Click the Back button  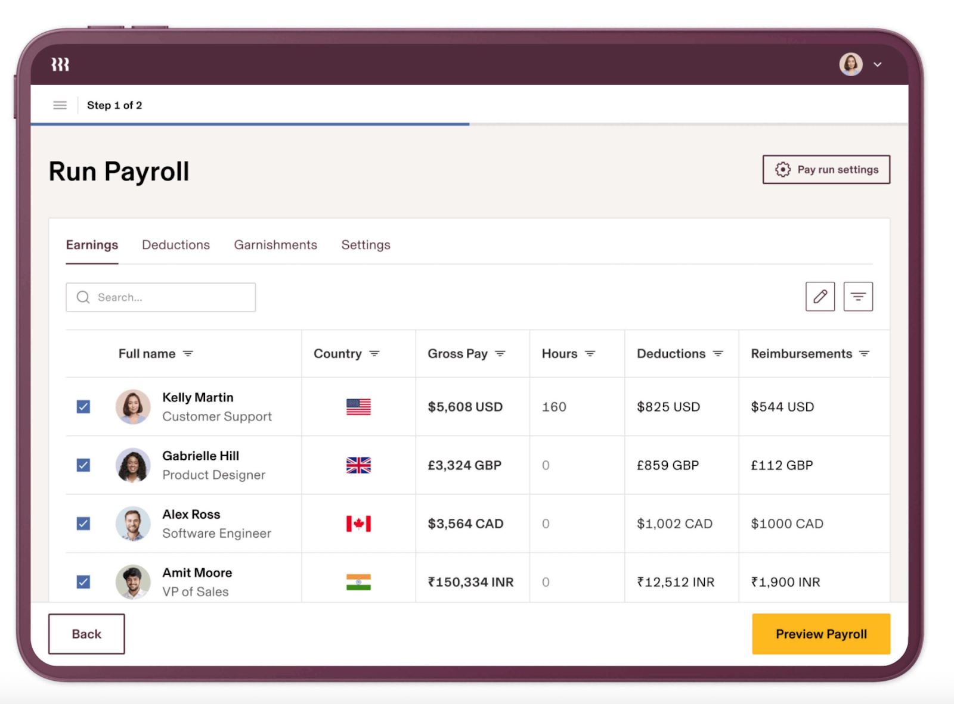pos(86,634)
